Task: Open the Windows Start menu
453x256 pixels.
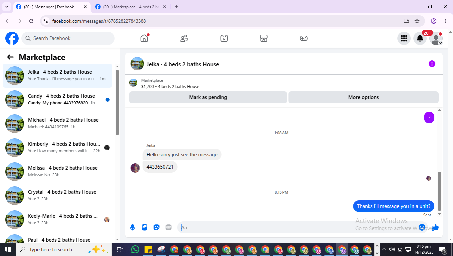Action: (x=8, y=249)
